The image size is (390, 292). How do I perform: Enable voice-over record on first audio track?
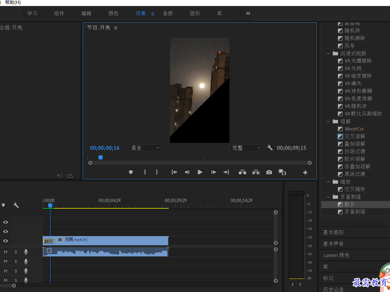pyautogui.click(x=26, y=252)
